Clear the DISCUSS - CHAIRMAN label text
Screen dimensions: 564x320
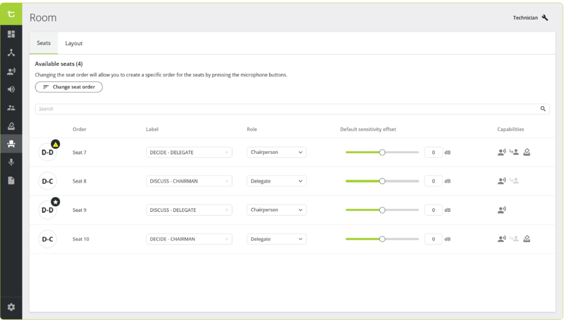[x=227, y=181]
